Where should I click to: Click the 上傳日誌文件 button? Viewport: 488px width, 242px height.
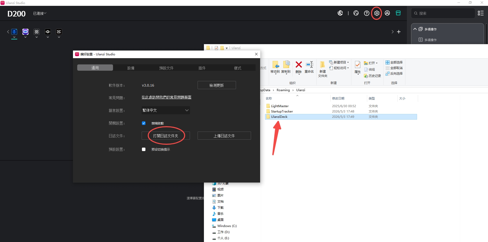(224, 136)
